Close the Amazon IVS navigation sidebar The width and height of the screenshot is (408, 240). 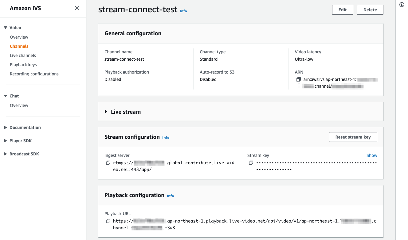point(77,8)
